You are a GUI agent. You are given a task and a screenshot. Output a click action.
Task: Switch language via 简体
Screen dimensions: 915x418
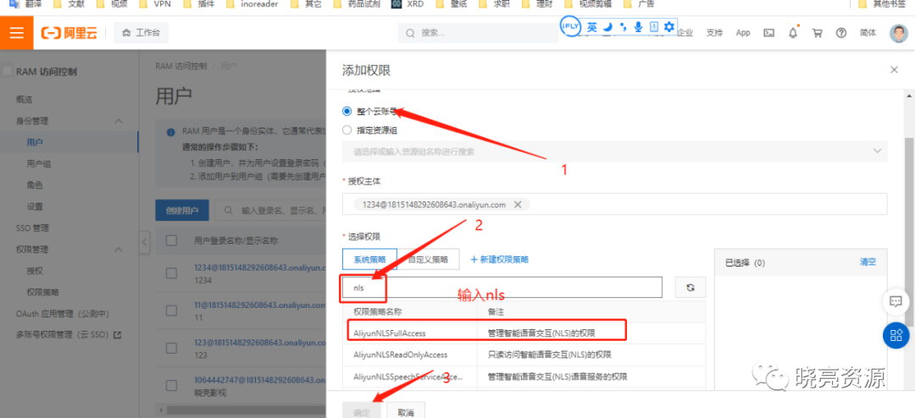(868, 33)
